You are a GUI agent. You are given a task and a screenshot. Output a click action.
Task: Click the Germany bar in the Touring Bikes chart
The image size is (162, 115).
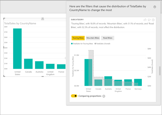[138, 82]
